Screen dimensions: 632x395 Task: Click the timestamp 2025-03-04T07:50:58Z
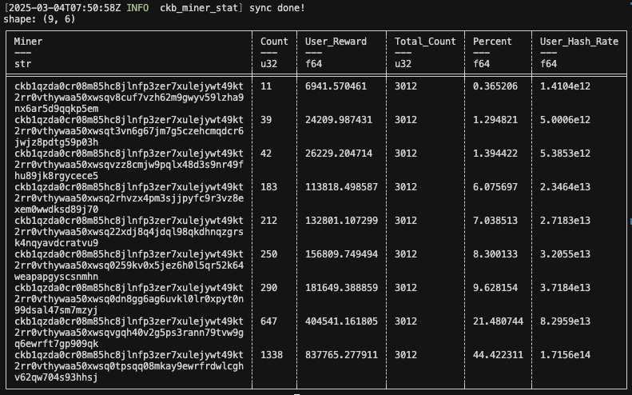click(65, 8)
